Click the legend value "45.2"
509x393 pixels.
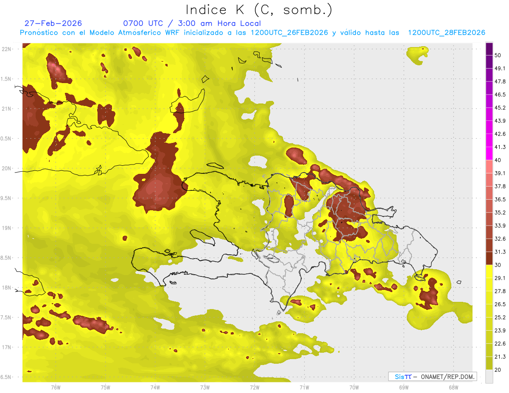pyautogui.click(x=501, y=108)
